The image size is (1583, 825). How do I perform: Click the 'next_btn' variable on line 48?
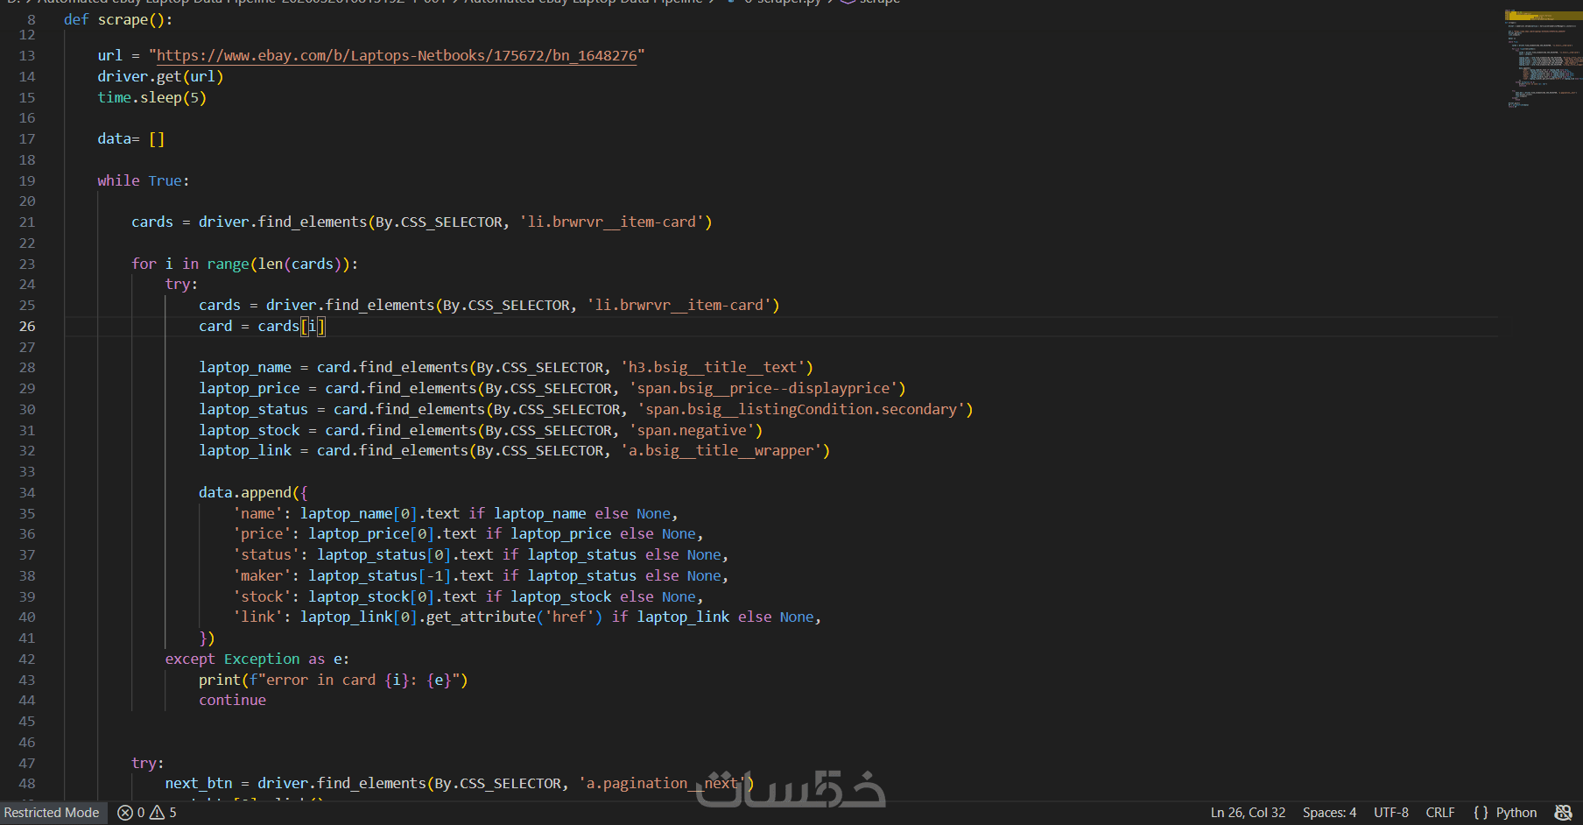pyautogui.click(x=199, y=783)
